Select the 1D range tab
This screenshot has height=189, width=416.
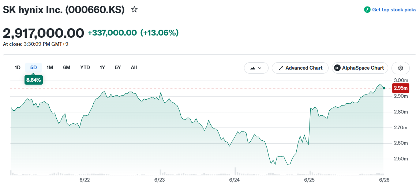click(18, 67)
